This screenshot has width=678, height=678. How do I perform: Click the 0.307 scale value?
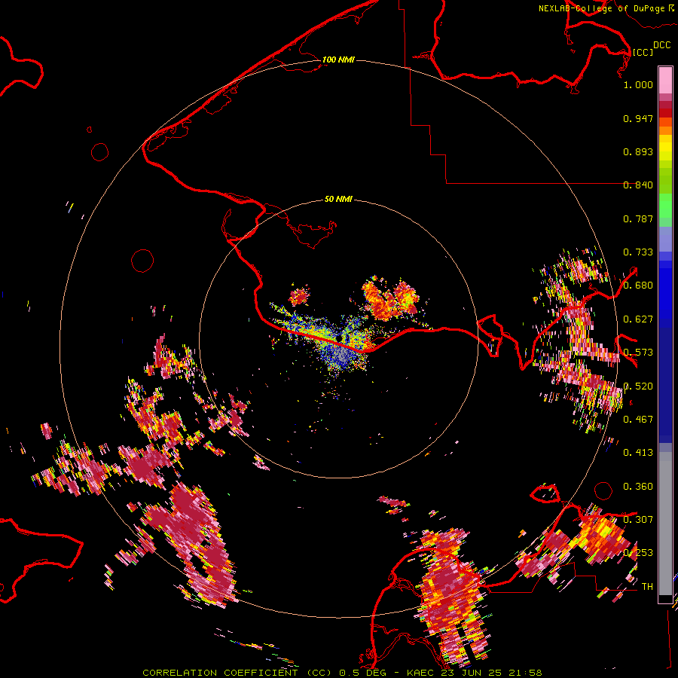(x=638, y=520)
